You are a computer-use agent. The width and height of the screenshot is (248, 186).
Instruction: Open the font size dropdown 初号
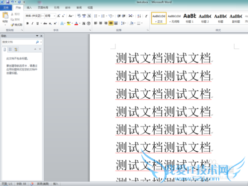coord(55,16)
